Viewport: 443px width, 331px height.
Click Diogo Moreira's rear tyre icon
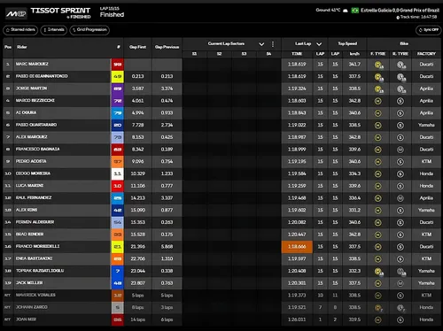(400, 174)
